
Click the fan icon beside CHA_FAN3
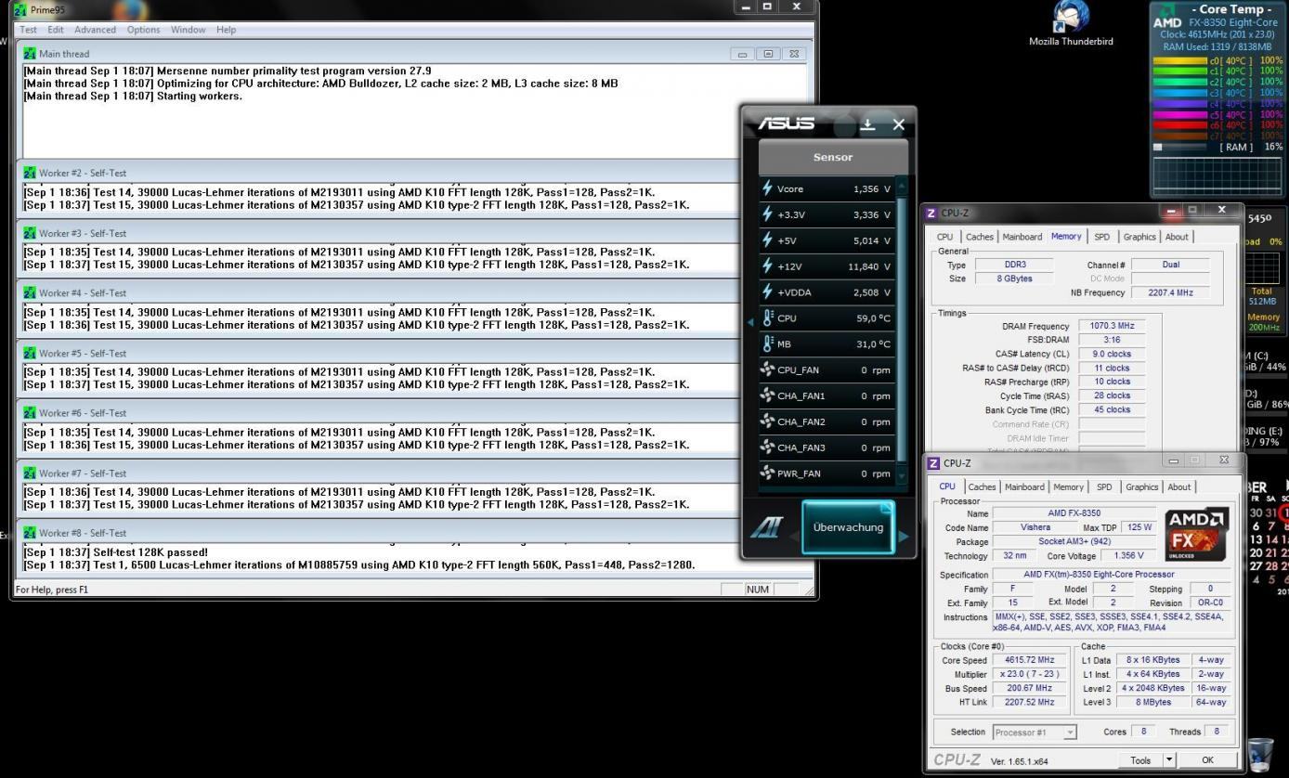pyautogui.click(x=767, y=447)
